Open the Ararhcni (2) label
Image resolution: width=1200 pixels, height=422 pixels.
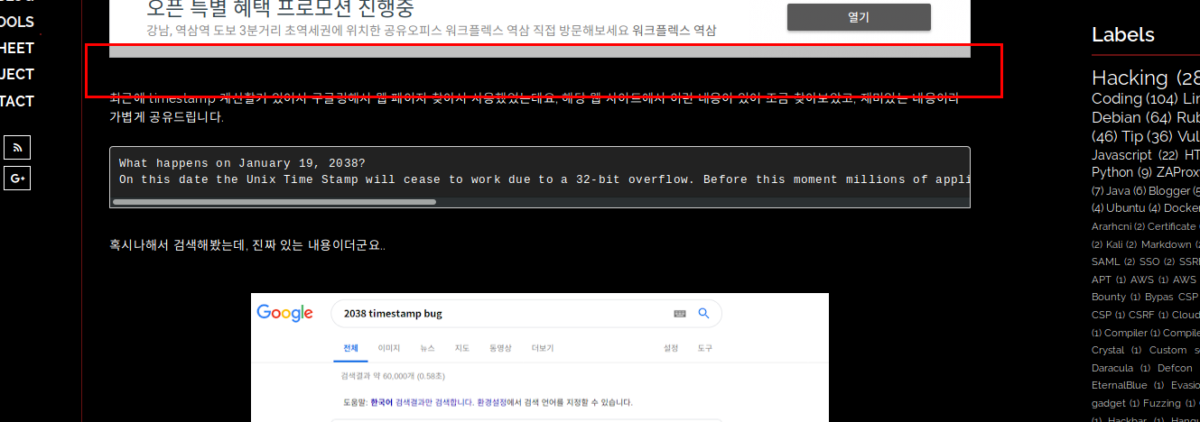click(1118, 226)
